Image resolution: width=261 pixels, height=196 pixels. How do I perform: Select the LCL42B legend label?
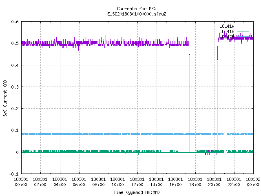(227, 36)
